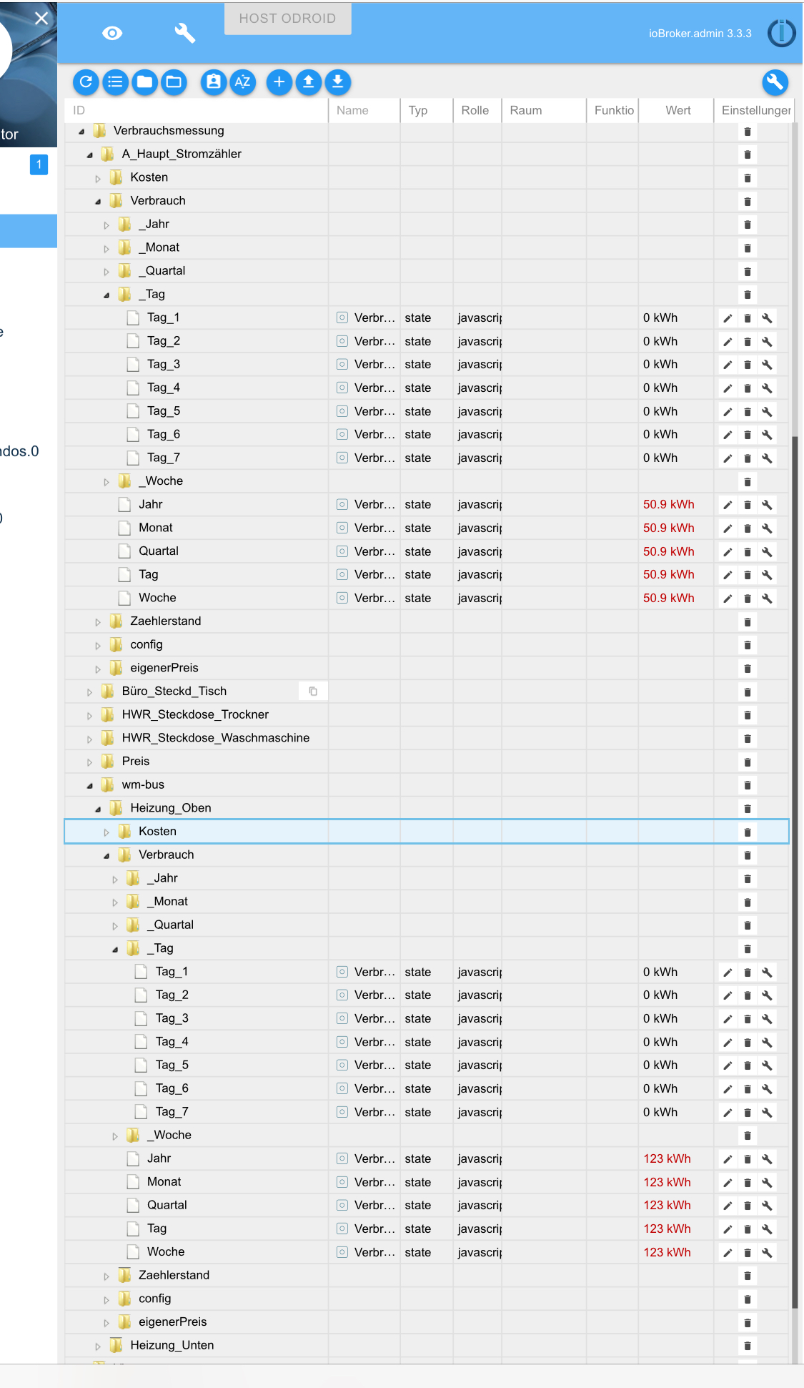Delete Heizung_Unten using its trash icon

pyautogui.click(x=748, y=1346)
